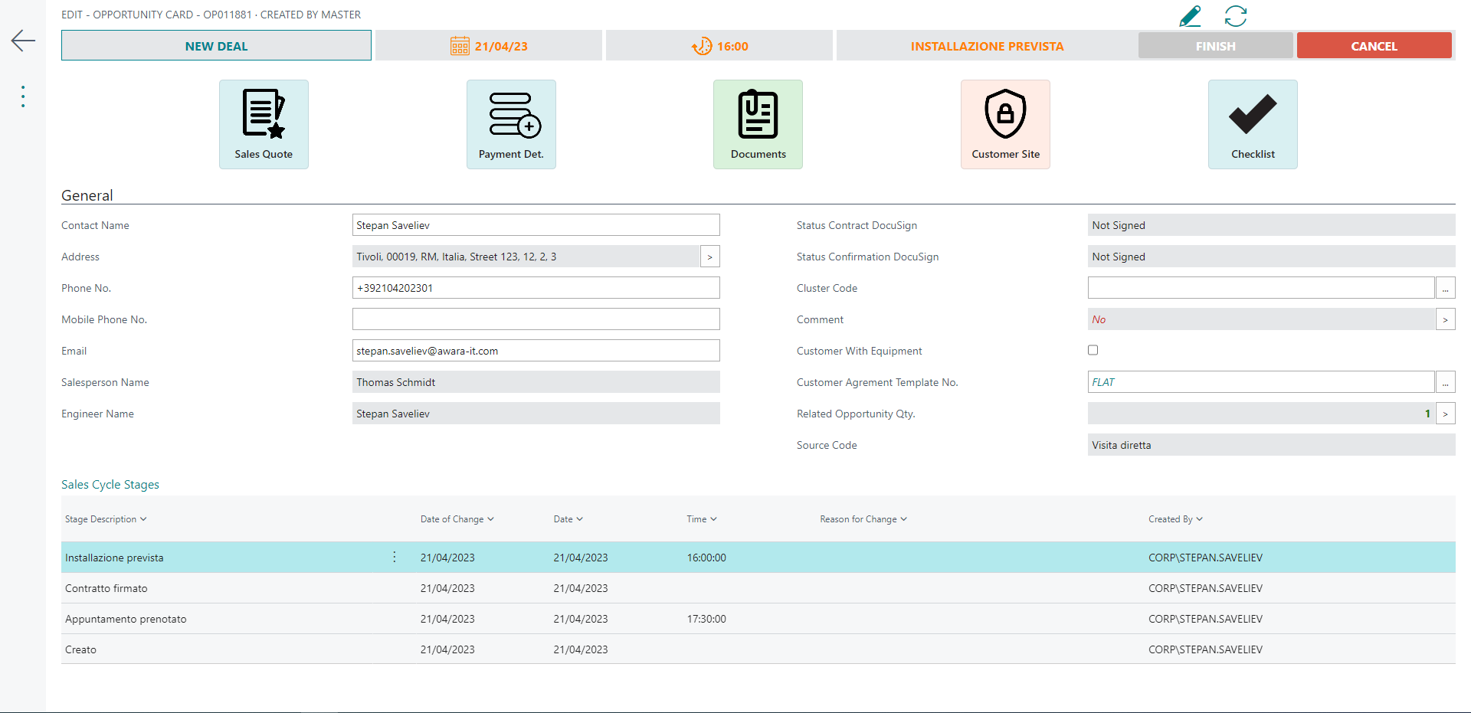Click Status Confirmation DocuSign Not Signed value

pos(1272,257)
